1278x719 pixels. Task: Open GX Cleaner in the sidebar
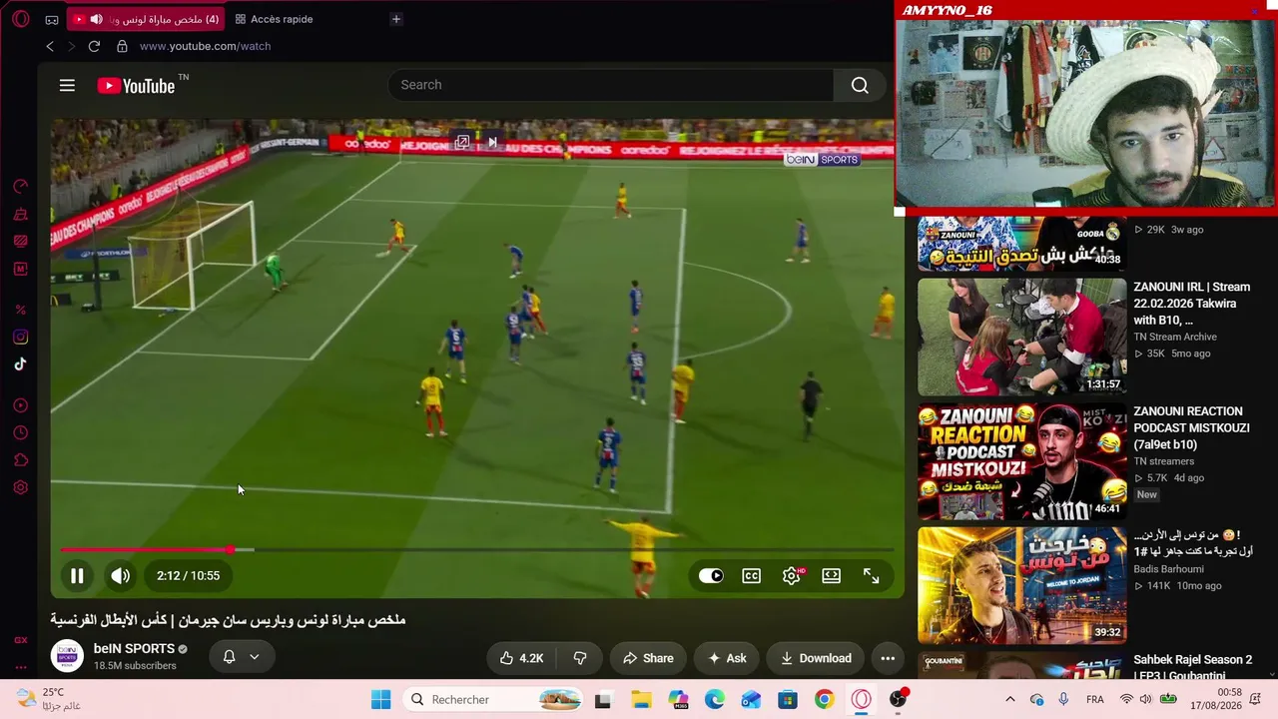tap(20, 214)
